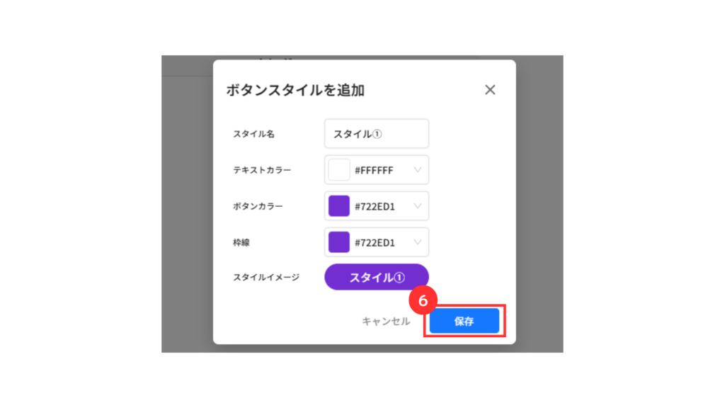The height and width of the screenshot is (408, 725).
Task: Open the purple 枠線 color swatch
Action: tap(339, 242)
